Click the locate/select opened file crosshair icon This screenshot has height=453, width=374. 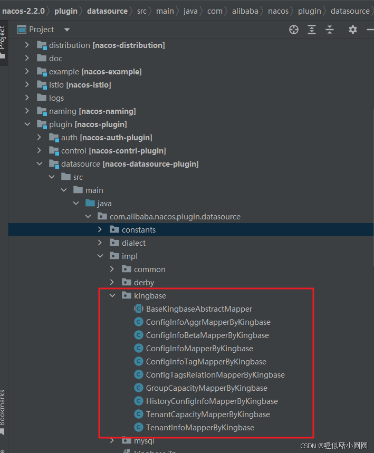pos(294,30)
